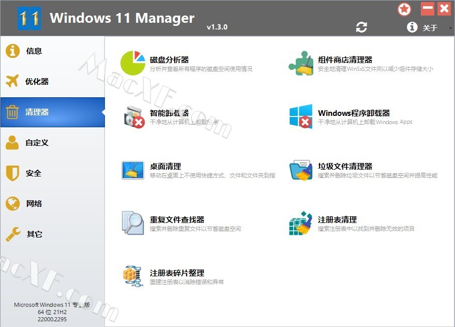The width and height of the screenshot is (455, 327).
Task: Click the Windows 11 Manager title text
Action: [122, 18]
